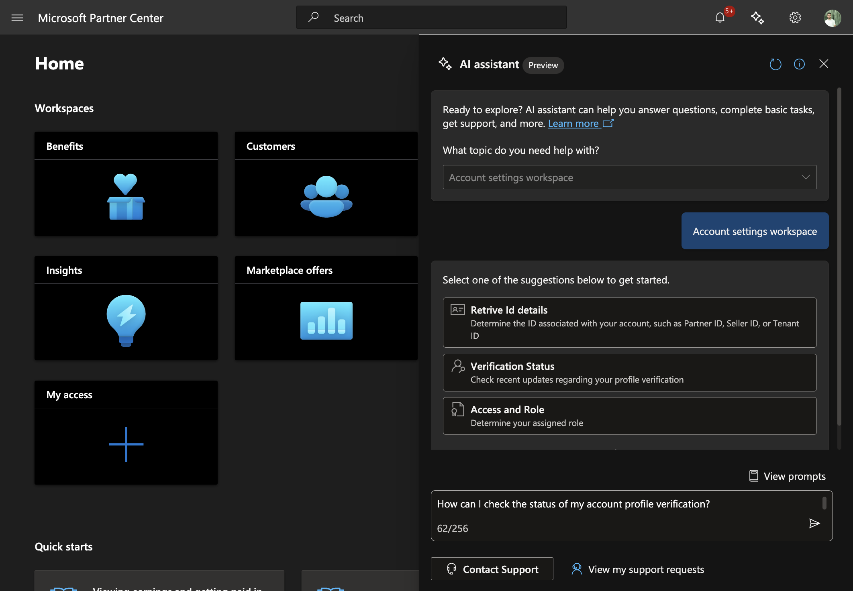853x591 pixels.
Task: Toggle the AI assistant sparkle icon in header
Action: click(x=757, y=18)
